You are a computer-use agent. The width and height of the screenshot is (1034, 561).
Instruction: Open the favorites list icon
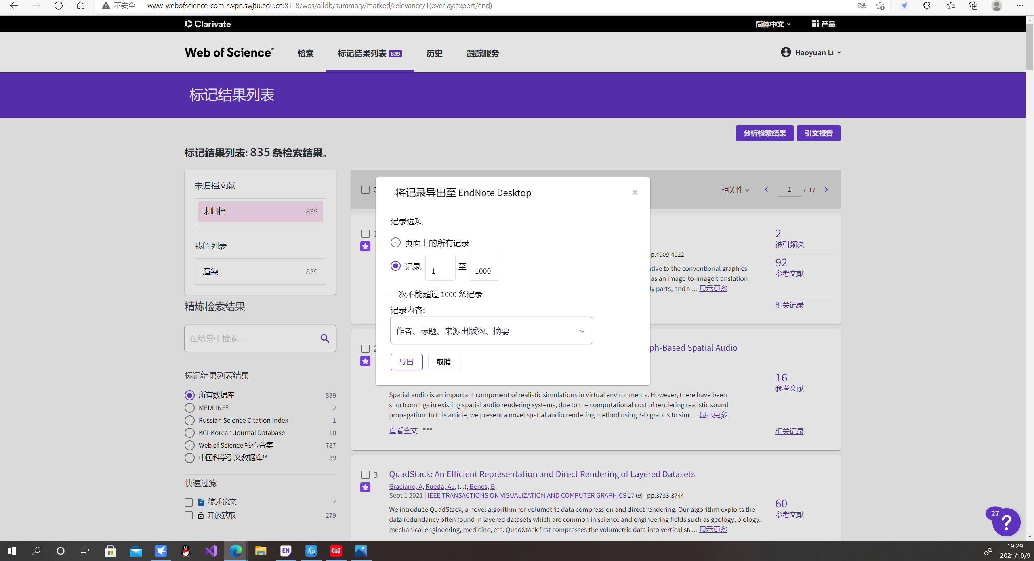[x=951, y=6]
